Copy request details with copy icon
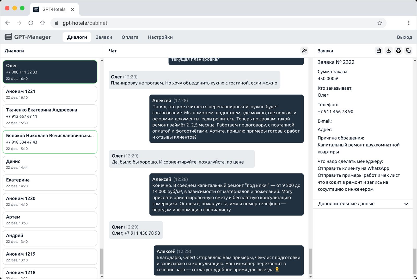 click(x=408, y=51)
